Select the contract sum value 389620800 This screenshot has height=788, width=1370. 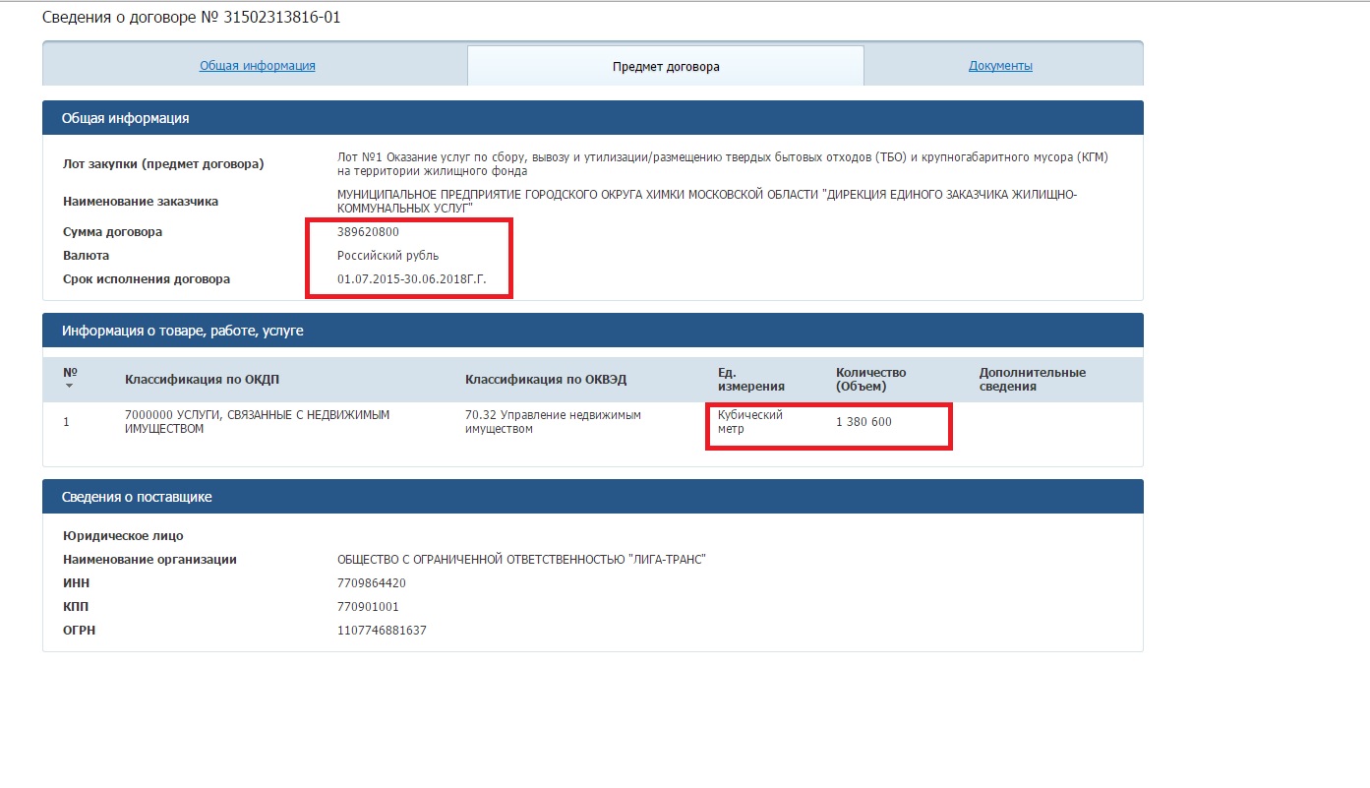pyautogui.click(x=368, y=232)
